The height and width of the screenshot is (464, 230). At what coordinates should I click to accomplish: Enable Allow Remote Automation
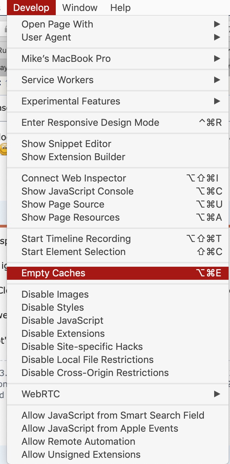click(x=118, y=442)
